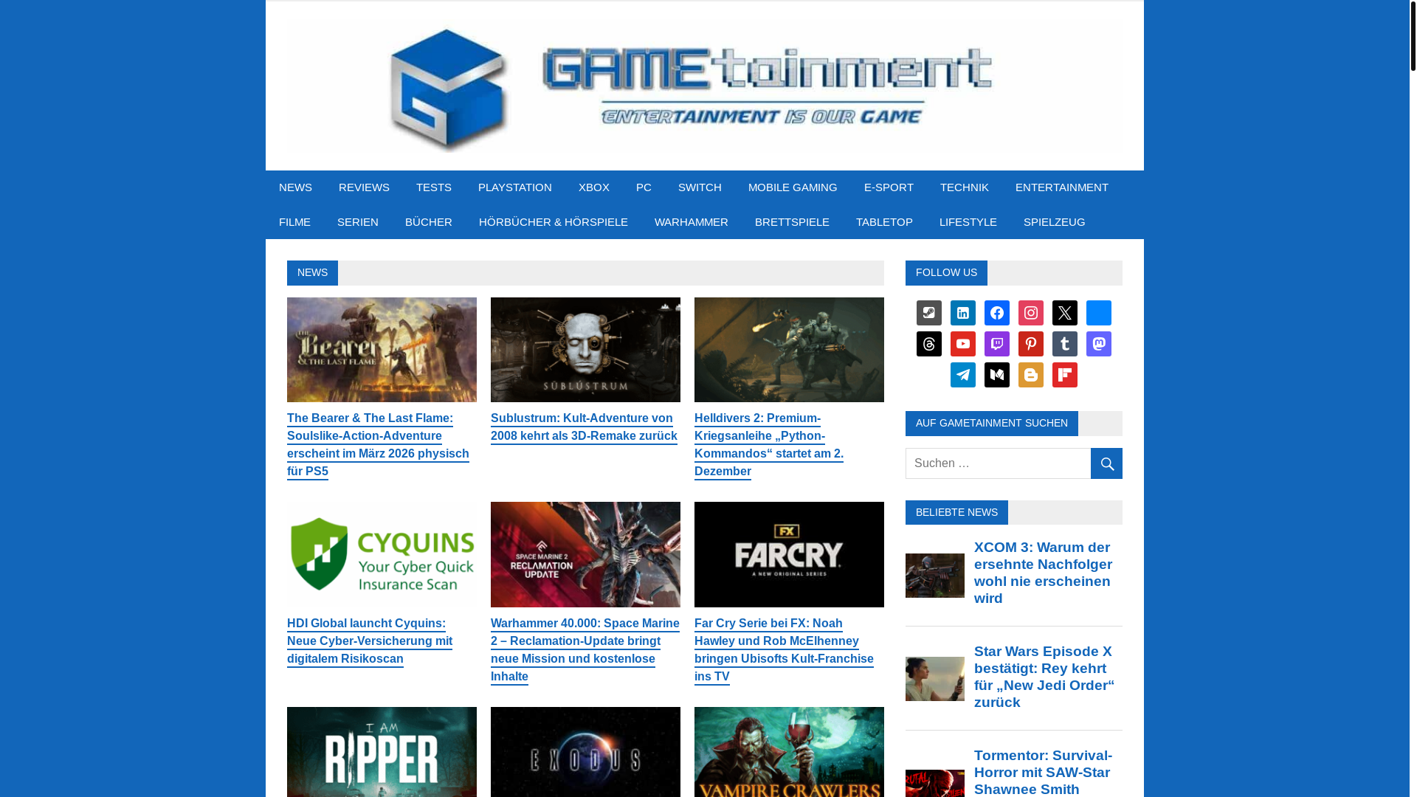Select WARHAMMER in the navigation
The image size is (1417, 797).
click(691, 222)
